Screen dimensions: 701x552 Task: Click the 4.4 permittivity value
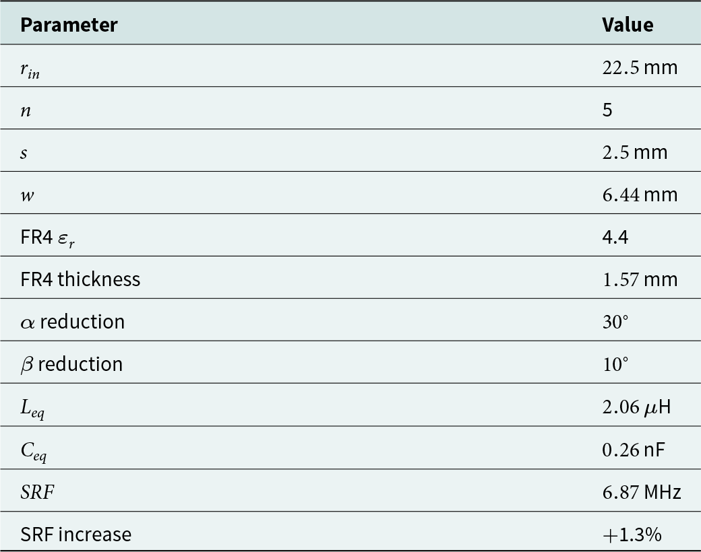point(615,237)
